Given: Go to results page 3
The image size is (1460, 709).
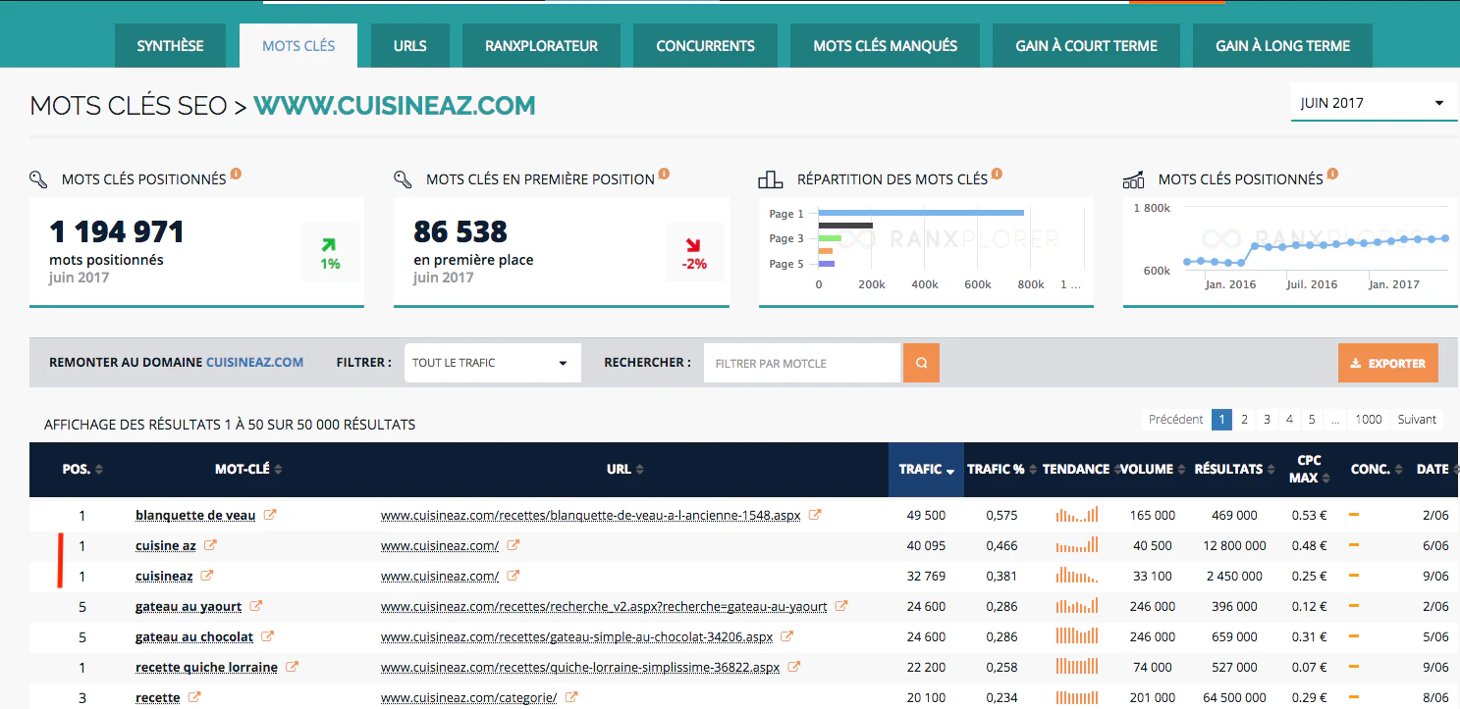Looking at the screenshot, I should tap(1267, 420).
